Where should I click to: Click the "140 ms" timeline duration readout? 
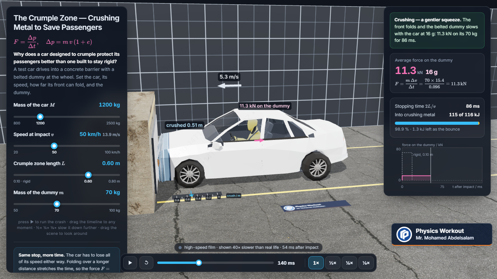286,263
